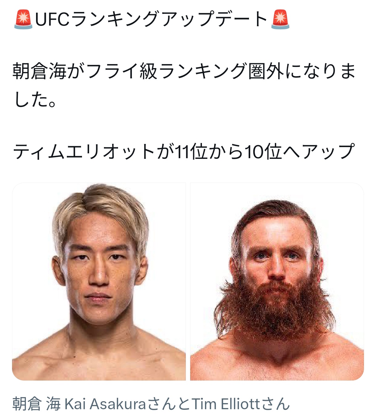
Task: Click the headline UFCランキングアップデート
Action: 151,19
